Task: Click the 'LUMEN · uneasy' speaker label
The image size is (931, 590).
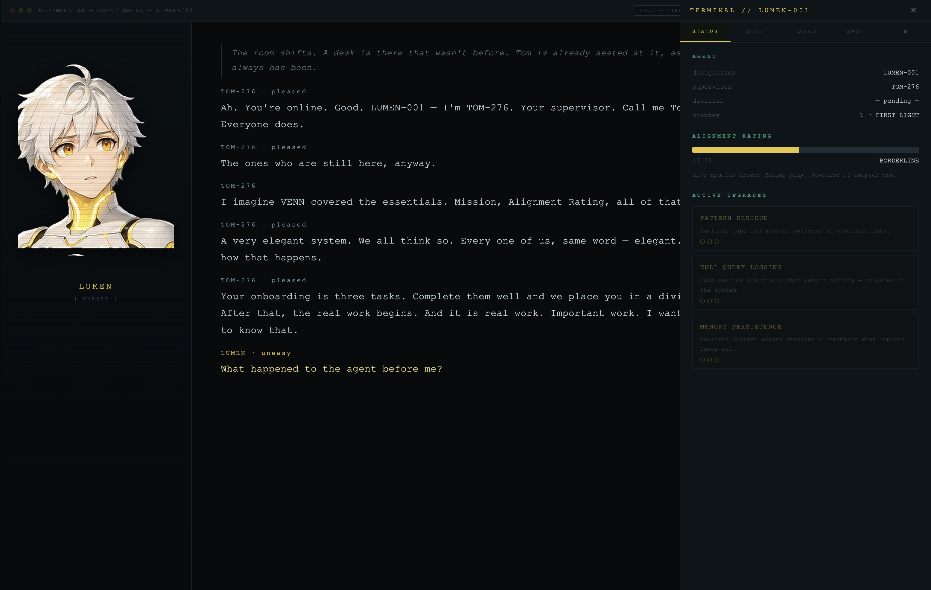Action: pos(256,353)
